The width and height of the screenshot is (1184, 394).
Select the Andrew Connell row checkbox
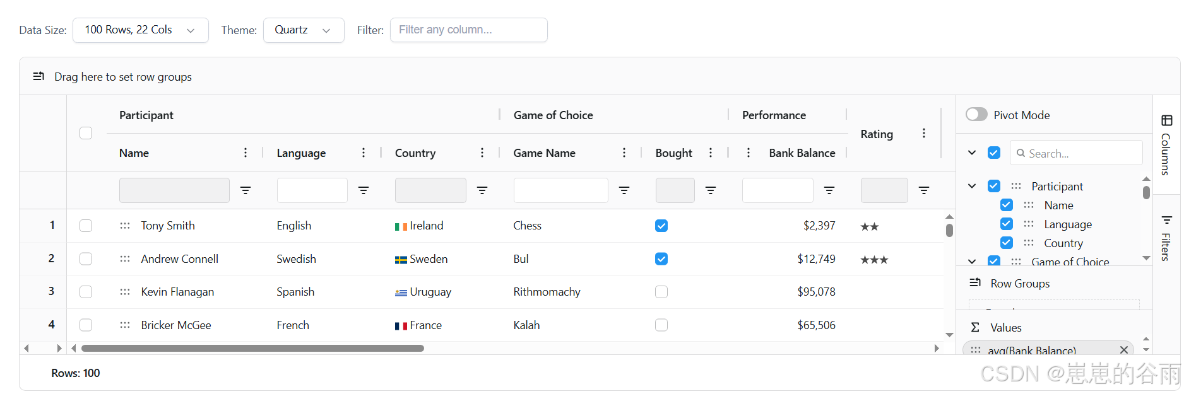86,259
